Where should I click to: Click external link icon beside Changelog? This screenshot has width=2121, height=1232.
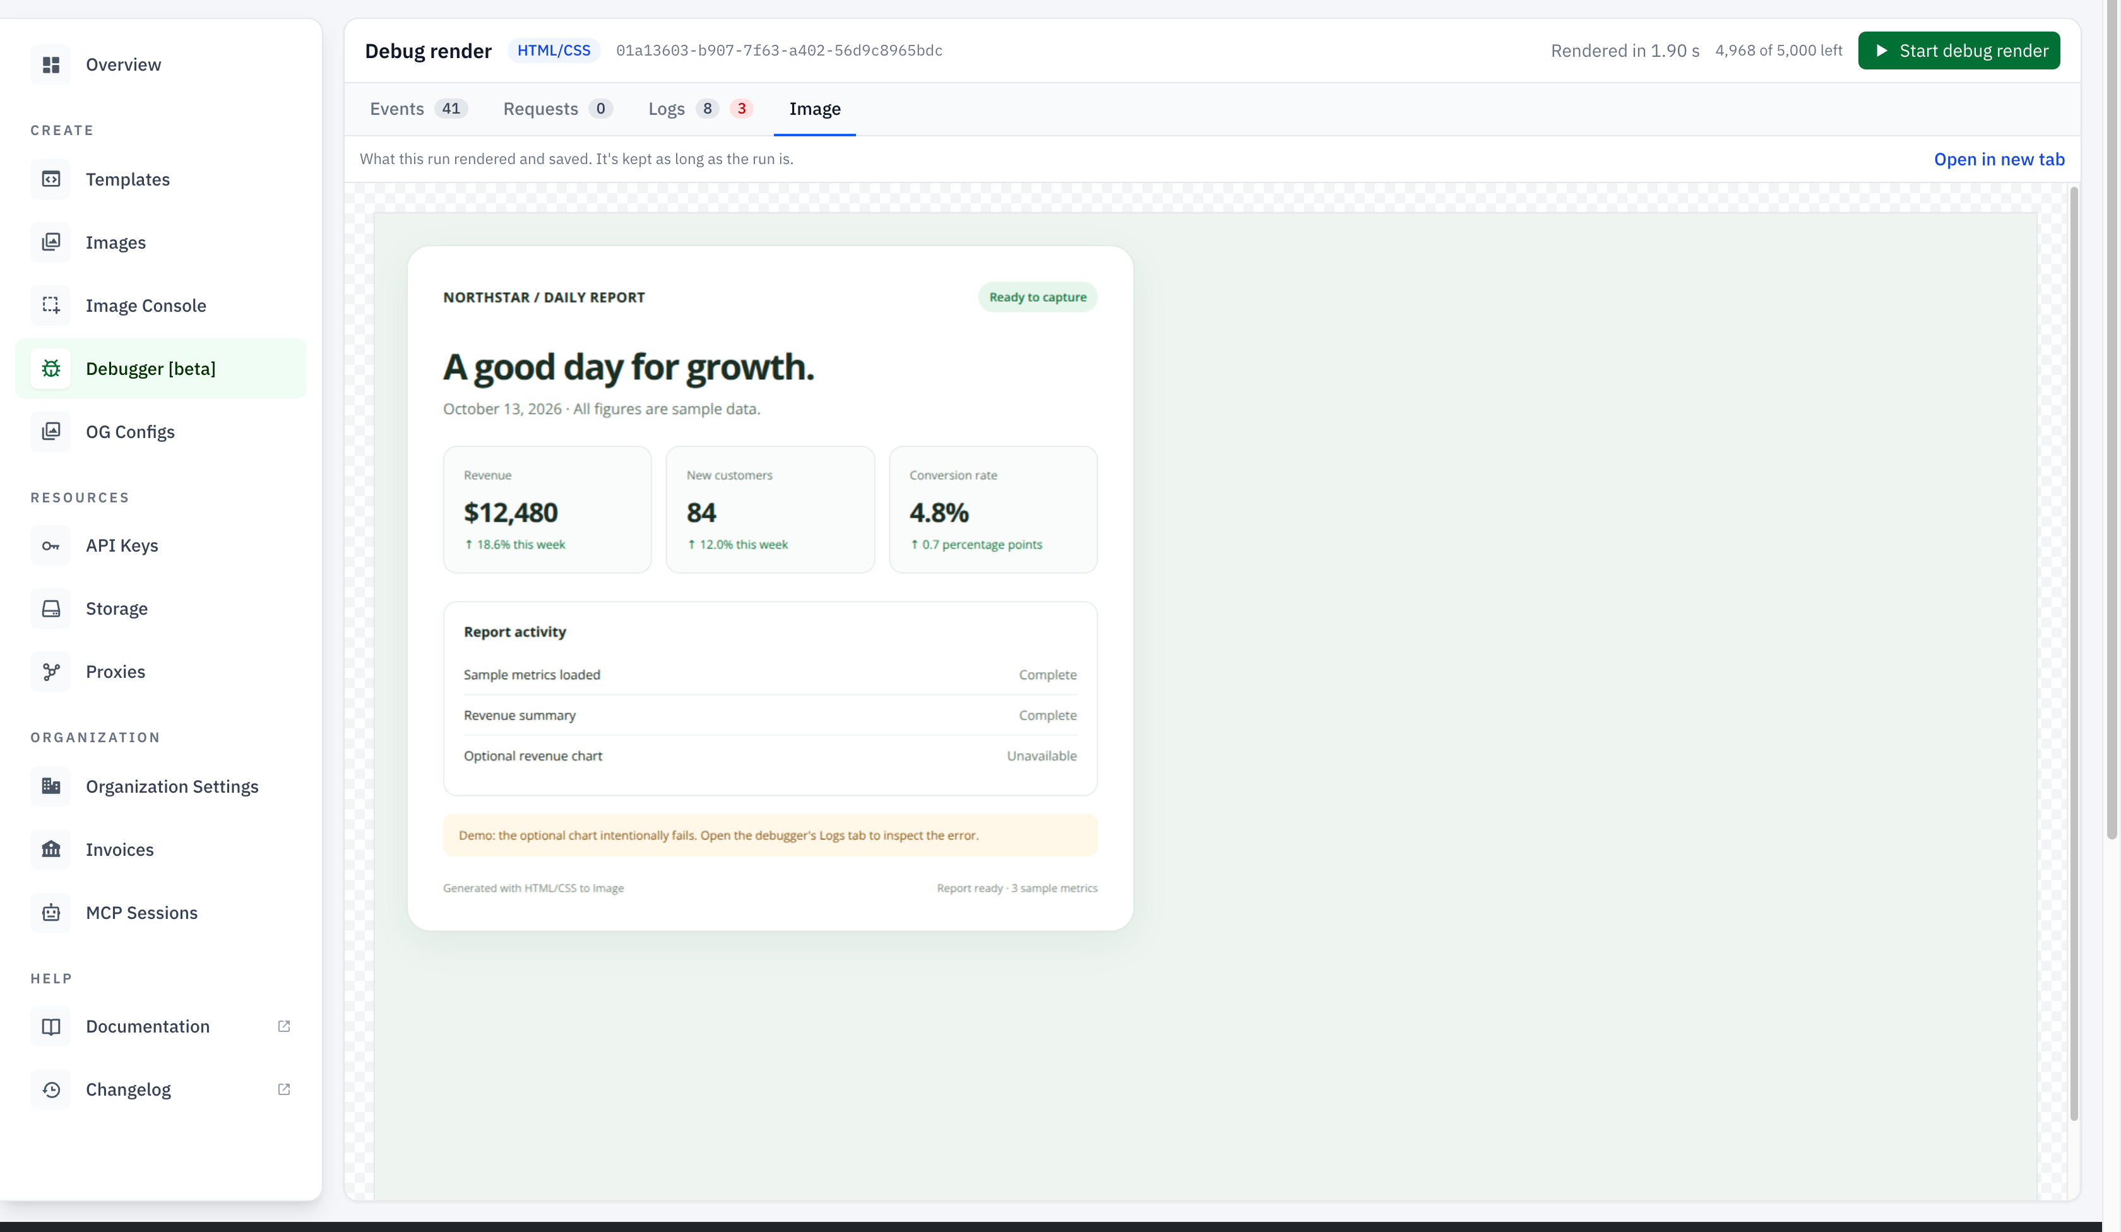pos(283,1090)
